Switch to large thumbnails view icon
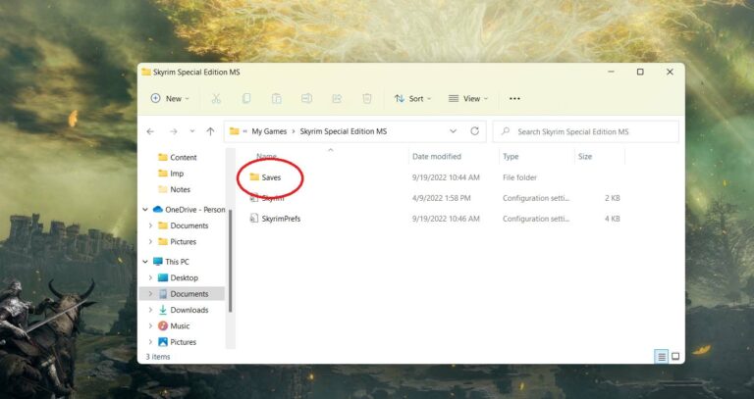The height and width of the screenshot is (399, 754). [675, 356]
